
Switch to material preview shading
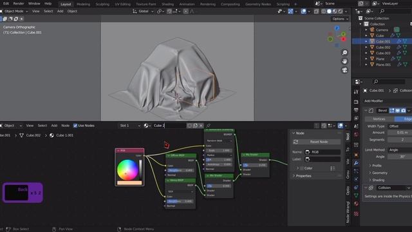tap(335, 12)
